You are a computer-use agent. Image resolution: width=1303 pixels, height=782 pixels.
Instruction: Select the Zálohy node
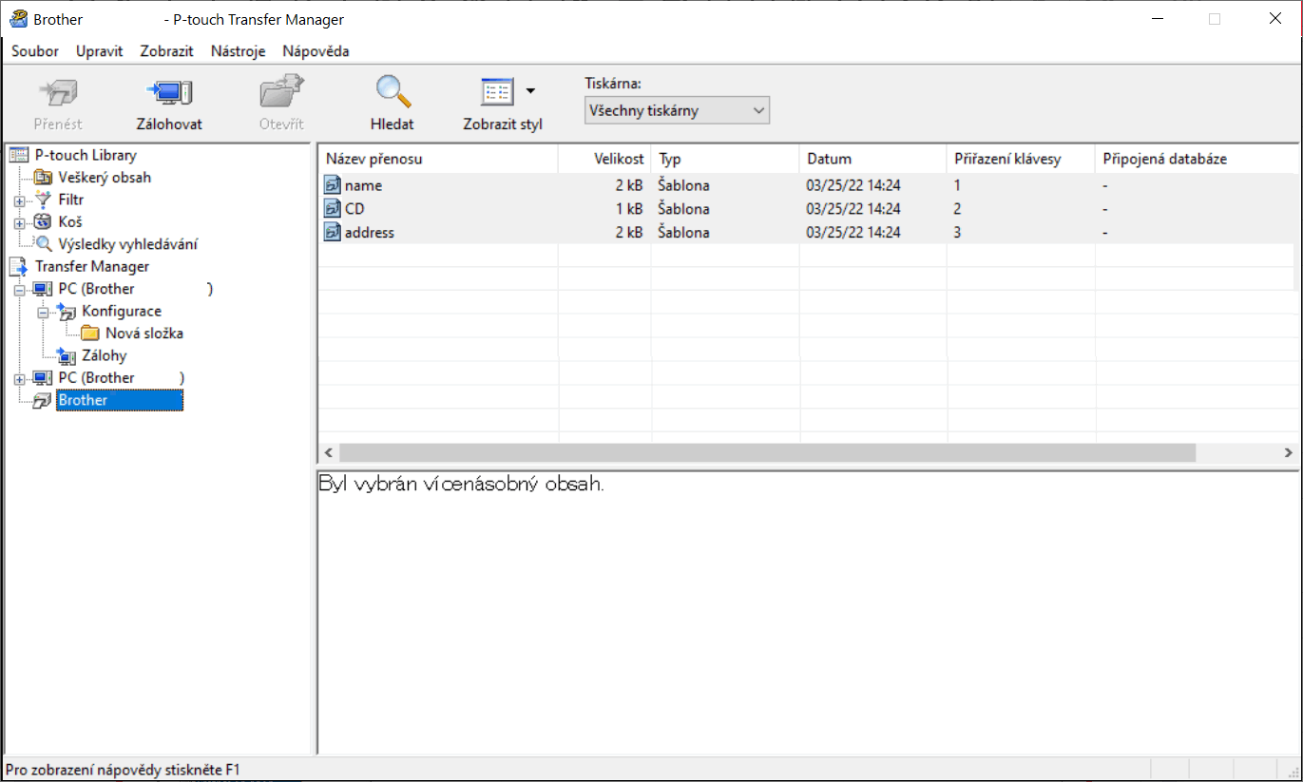click(x=104, y=355)
